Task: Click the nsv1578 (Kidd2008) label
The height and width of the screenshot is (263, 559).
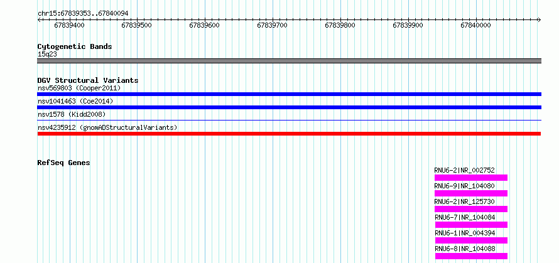Action: (x=72, y=114)
